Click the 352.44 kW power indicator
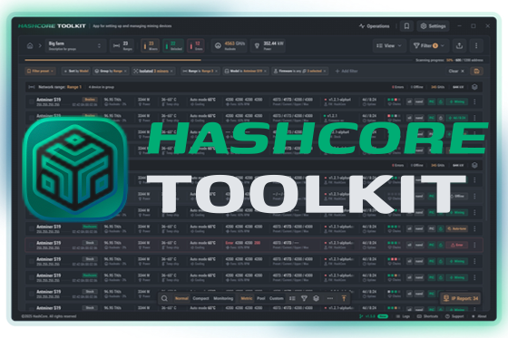This screenshot has height=338, width=508. click(x=269, y=45)
